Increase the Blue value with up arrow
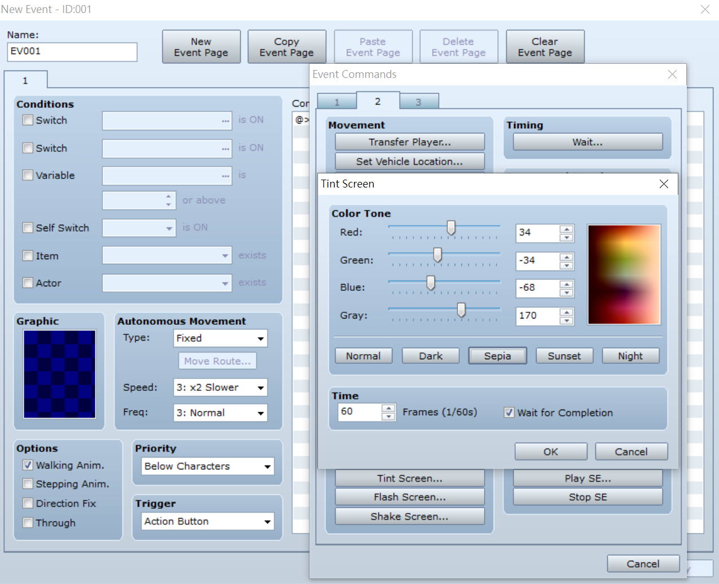Screen dimensions: 719x584 (567, 284)
